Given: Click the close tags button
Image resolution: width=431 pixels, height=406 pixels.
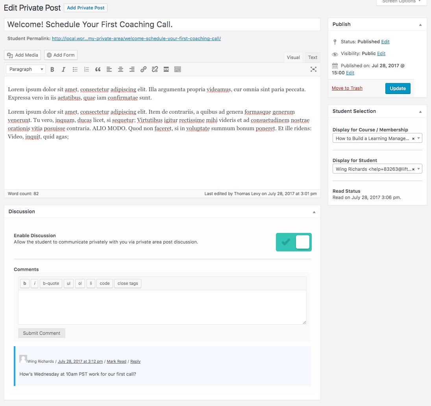Looking at the screenshot, I should (x=128, y=283).
